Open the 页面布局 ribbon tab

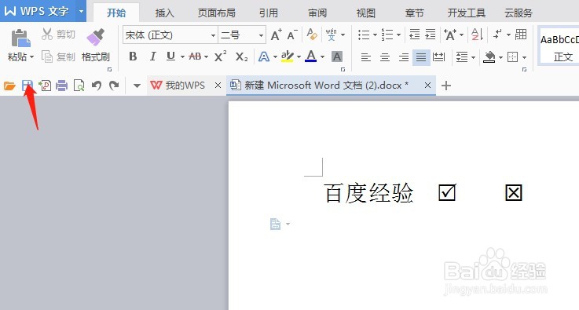pyautogui.click(x=217, y=13)
